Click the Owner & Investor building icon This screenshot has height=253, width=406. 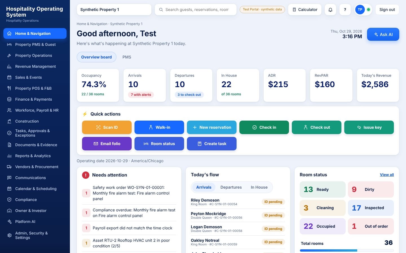pos(9,211)
